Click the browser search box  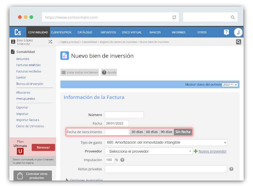tap(210, 17)
